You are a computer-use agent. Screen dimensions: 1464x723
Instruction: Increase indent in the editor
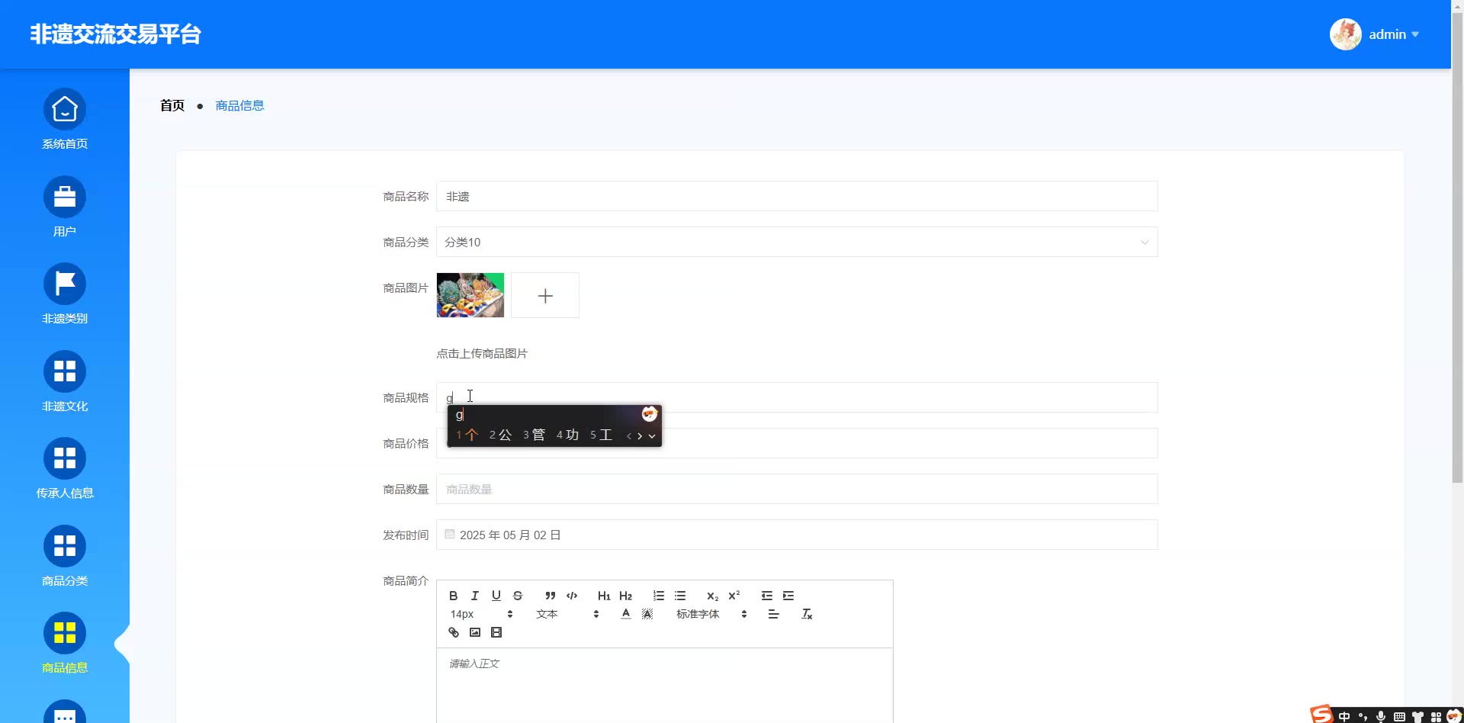[788, 596]
